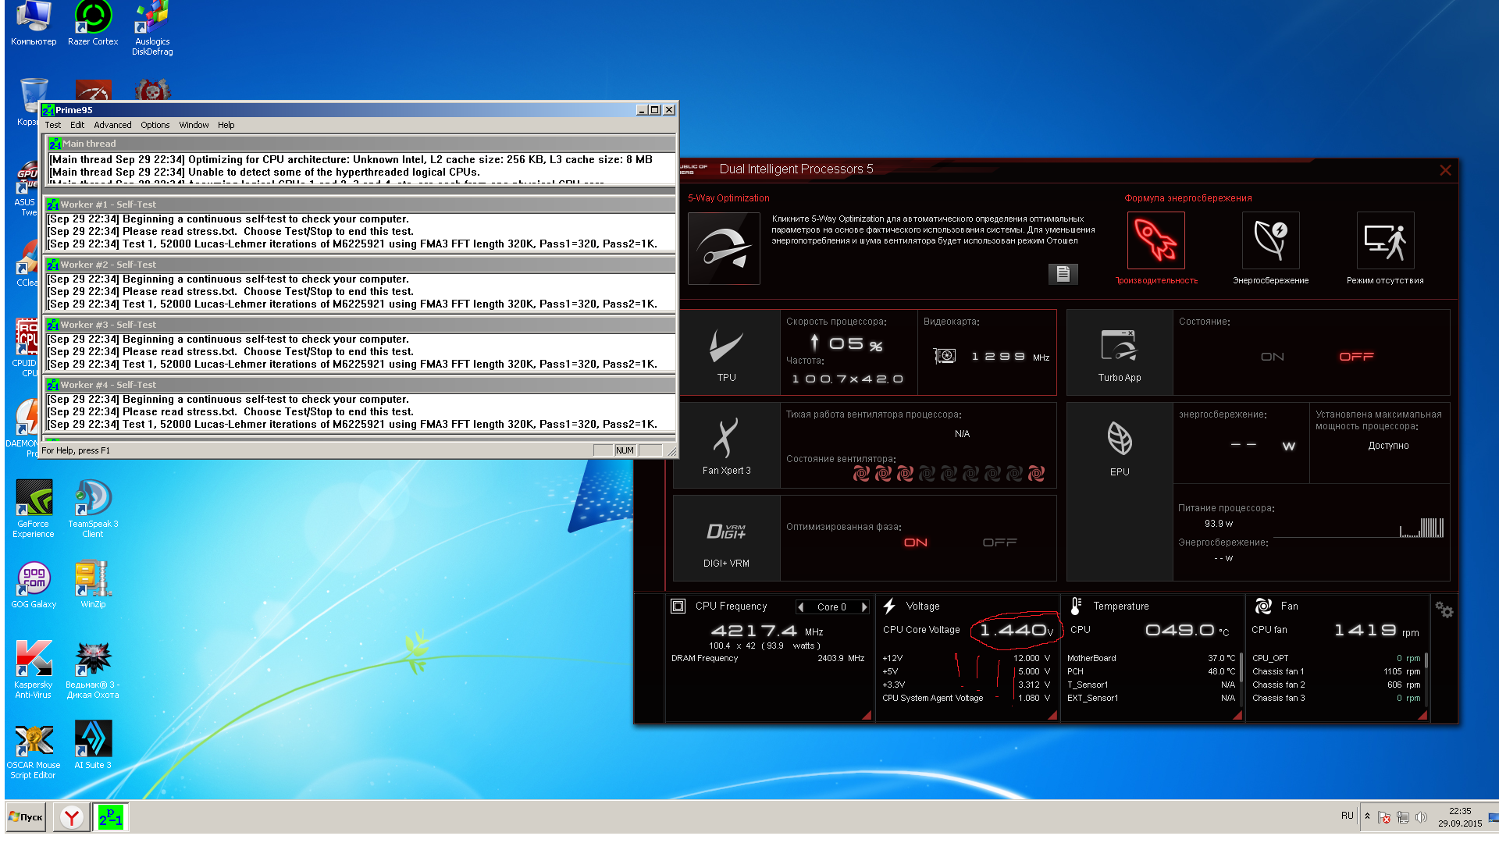Select the Performance rocket mode icon
Screen dimensions: 1499x843
1155,240
